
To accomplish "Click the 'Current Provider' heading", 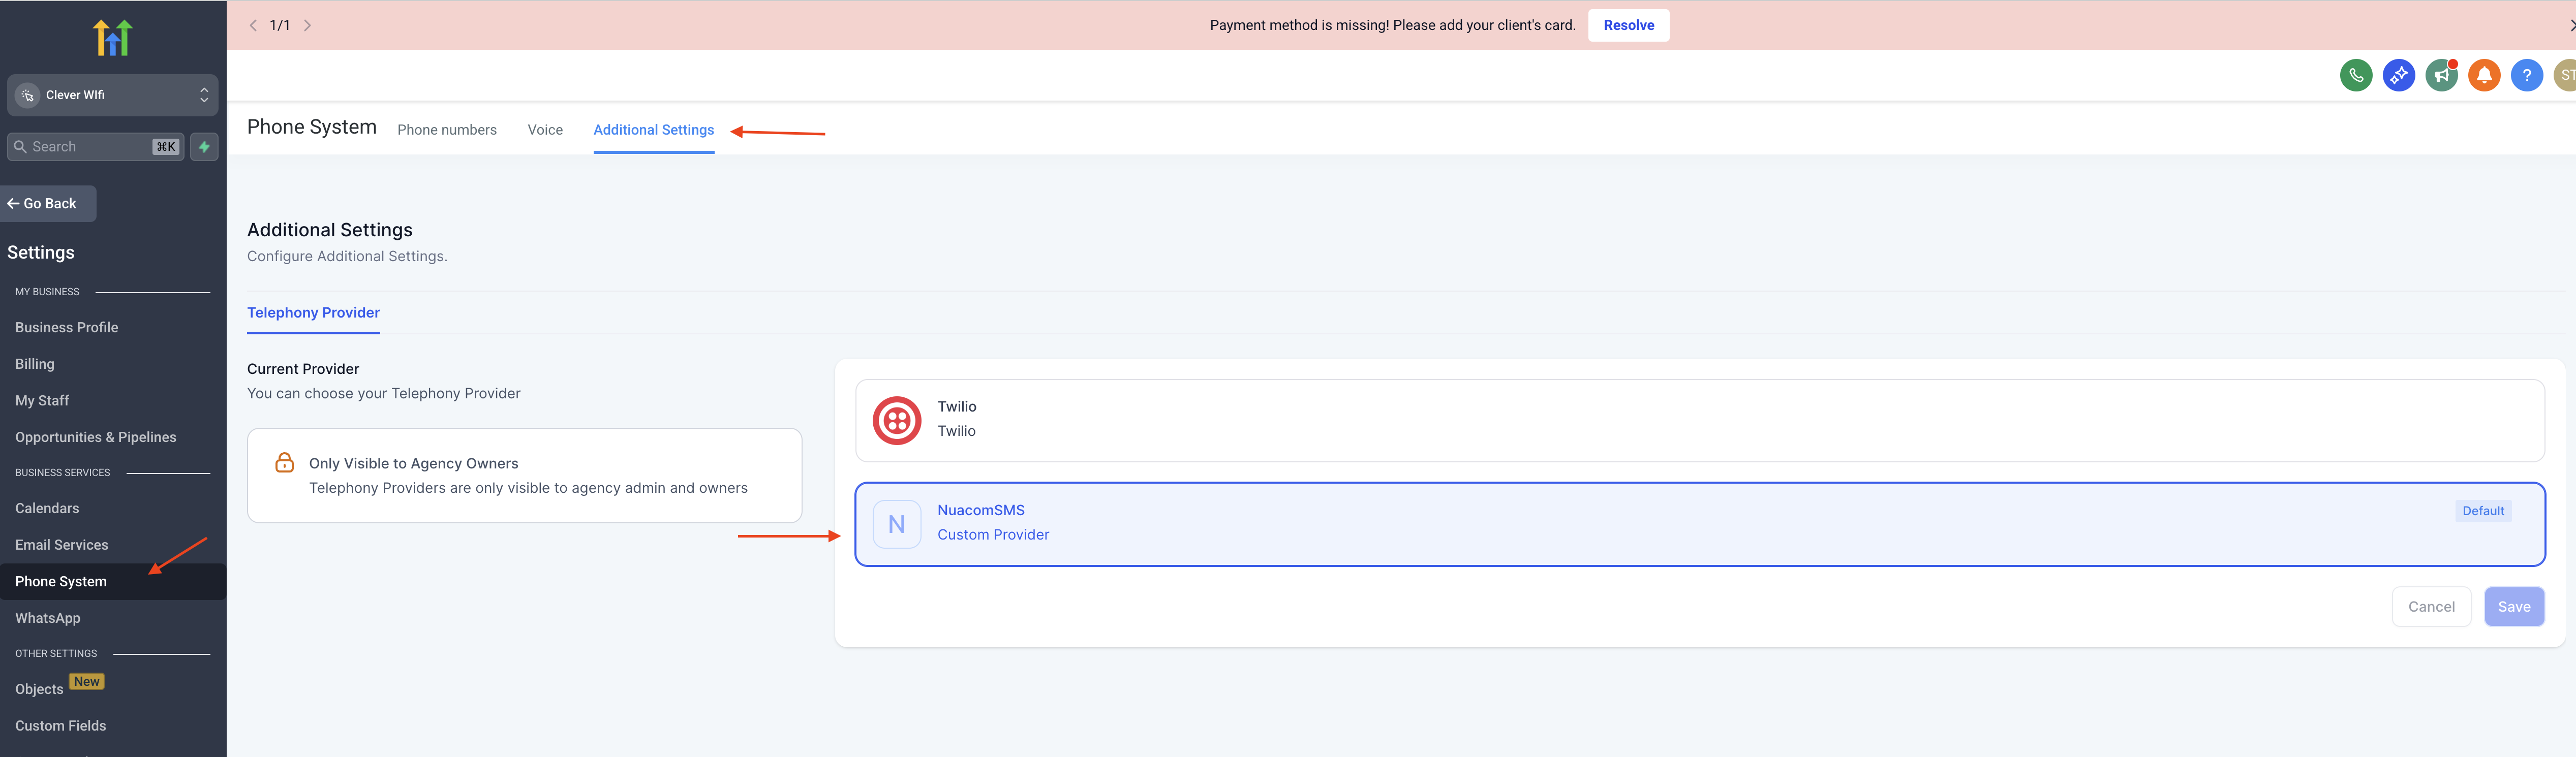I will 303,369.
